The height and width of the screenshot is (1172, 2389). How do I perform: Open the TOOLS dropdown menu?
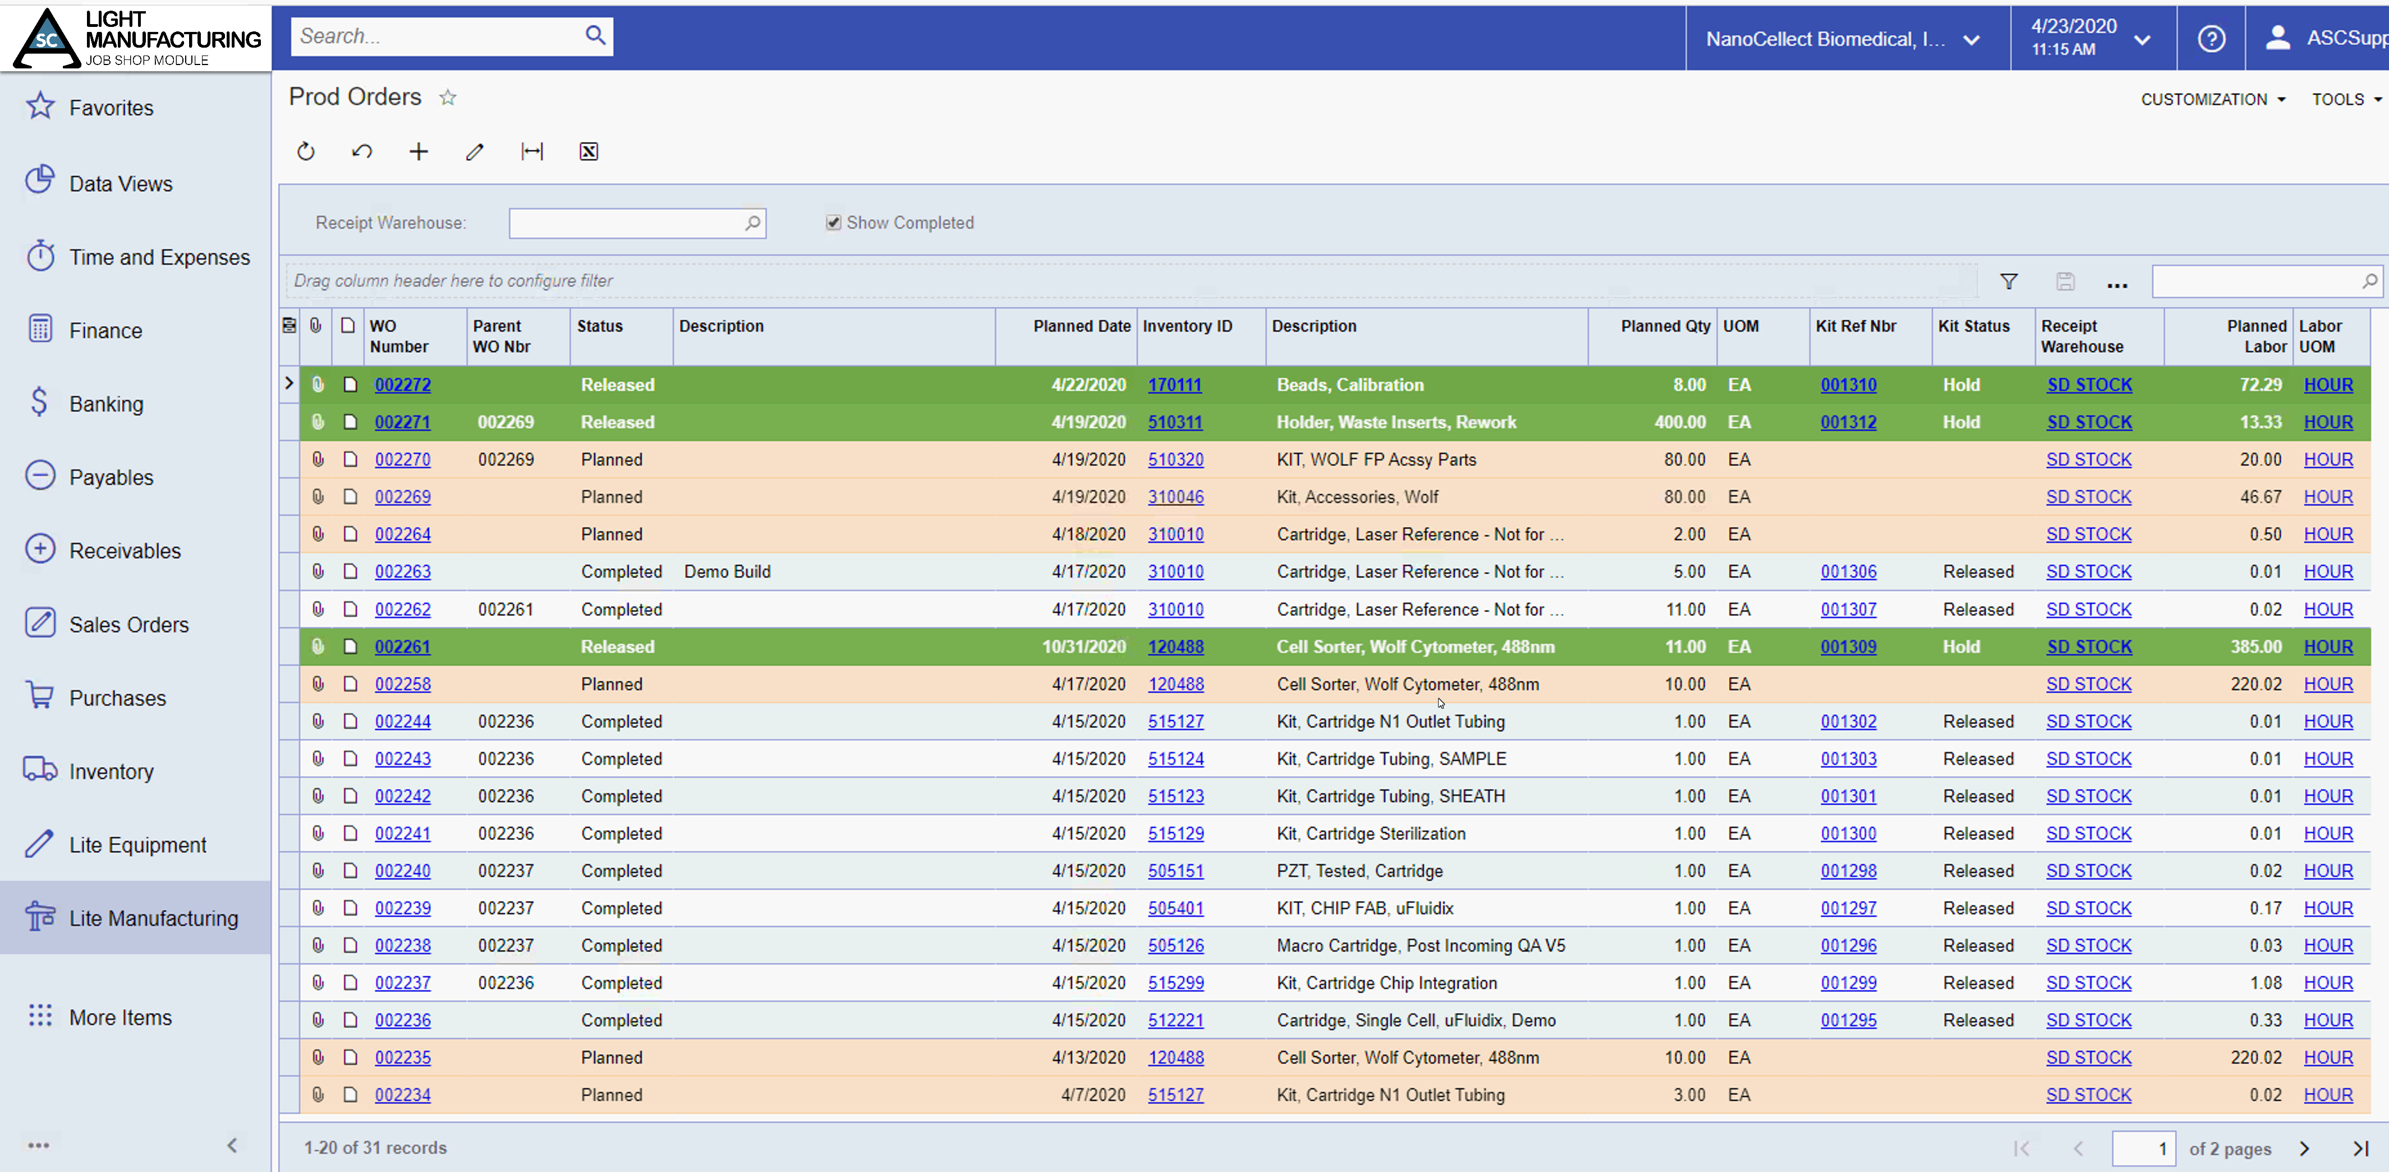coord(2346,99)
